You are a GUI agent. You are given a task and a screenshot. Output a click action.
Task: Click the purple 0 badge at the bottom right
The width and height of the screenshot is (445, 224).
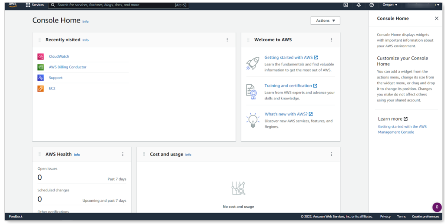[x=437, y=207]
